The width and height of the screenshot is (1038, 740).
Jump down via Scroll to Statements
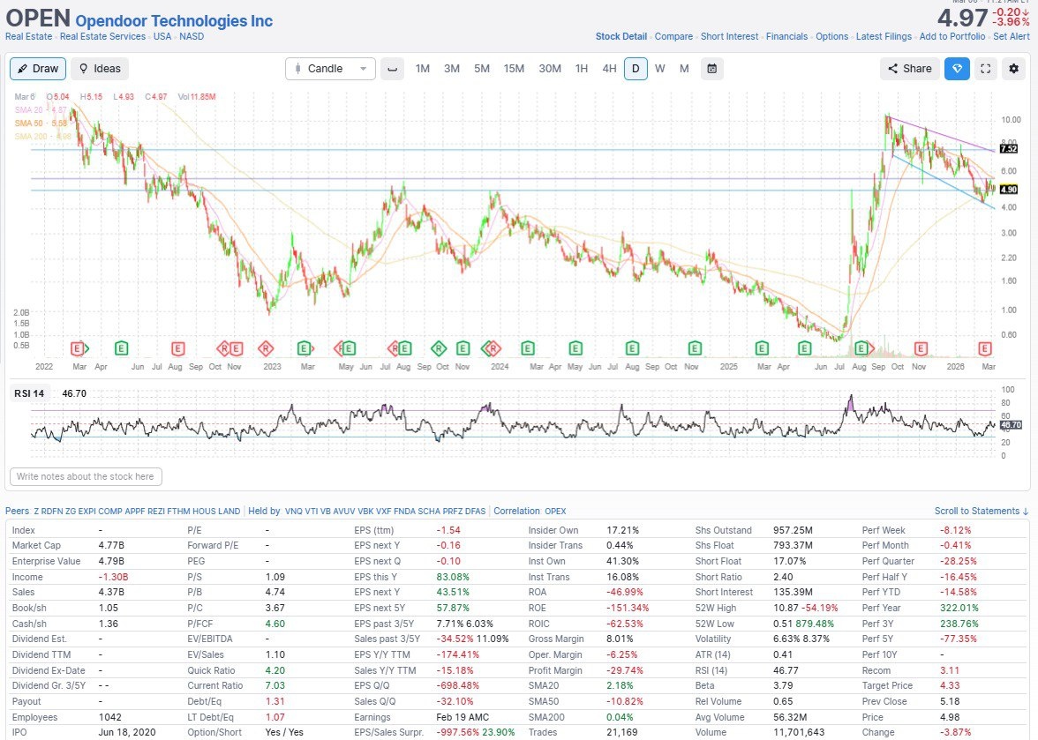click(982, 512)
